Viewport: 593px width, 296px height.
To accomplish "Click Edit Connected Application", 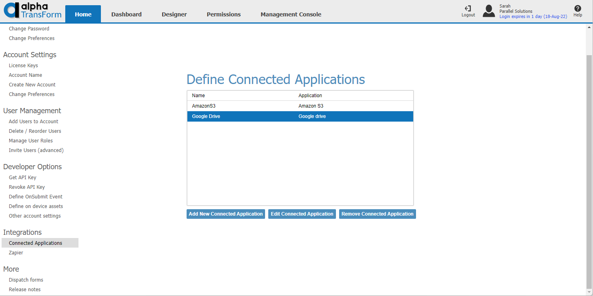I will 302,214.
